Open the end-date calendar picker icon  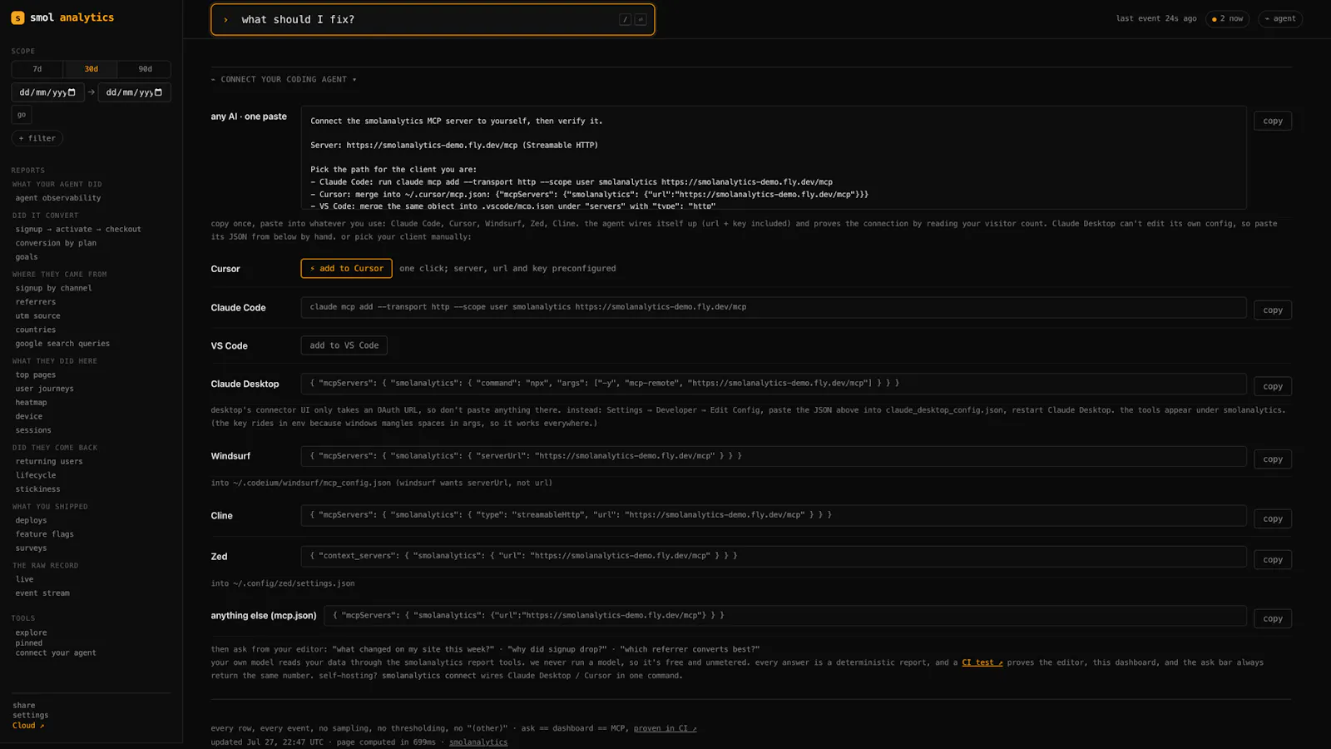pyautogui.click(x=158, y=92)
